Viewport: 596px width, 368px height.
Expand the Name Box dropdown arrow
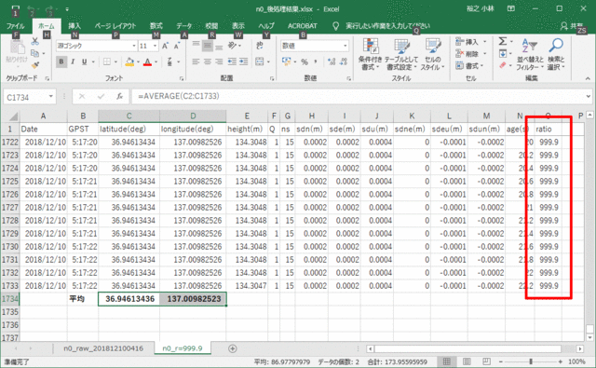click(50, 97)
